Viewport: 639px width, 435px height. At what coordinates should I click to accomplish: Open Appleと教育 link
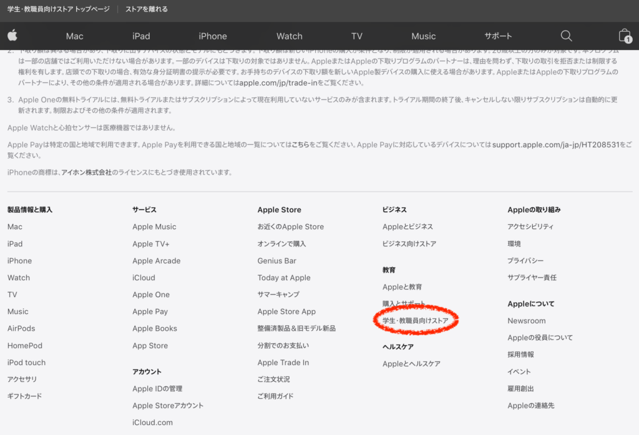point(402,287)
